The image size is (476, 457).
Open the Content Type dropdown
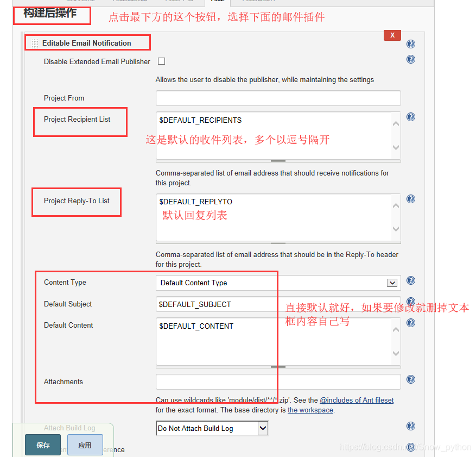click(x=278, y=283)
